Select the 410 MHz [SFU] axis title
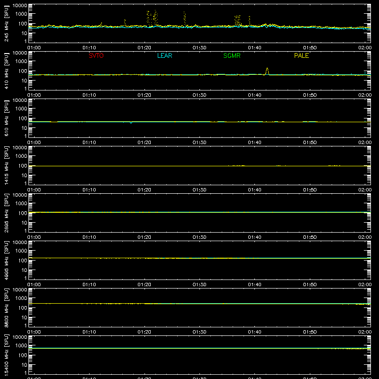This screenshot has width=379, height=379. 6,71
